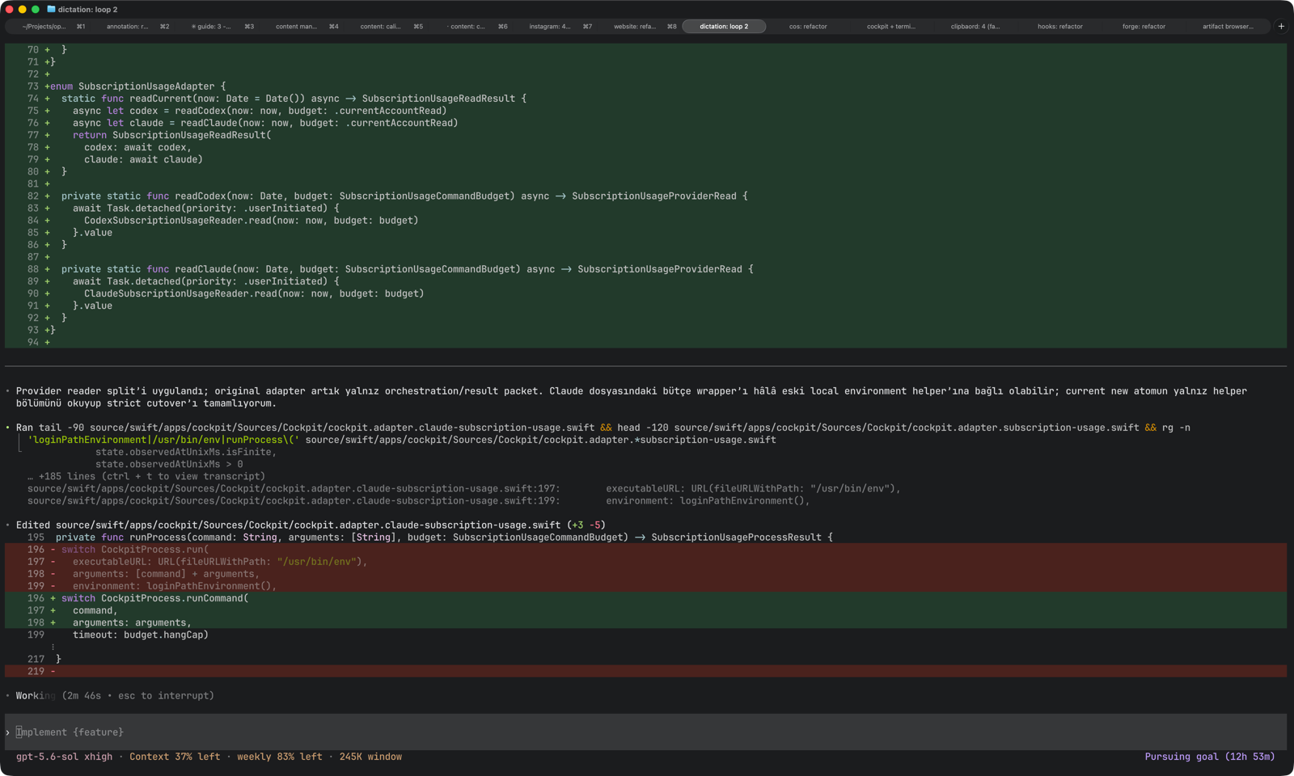Click the static func readCurrent line
The width and height of the screenshot is (1294, 776).
tap(294, 99)
